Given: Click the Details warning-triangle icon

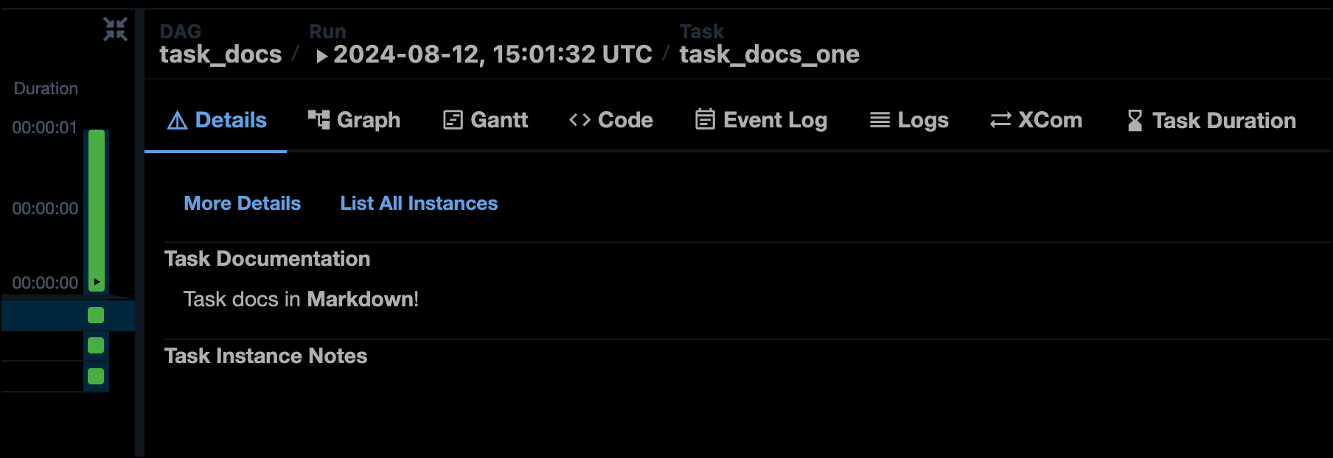Looking at the screenshot, I should [x=177, y=119].
